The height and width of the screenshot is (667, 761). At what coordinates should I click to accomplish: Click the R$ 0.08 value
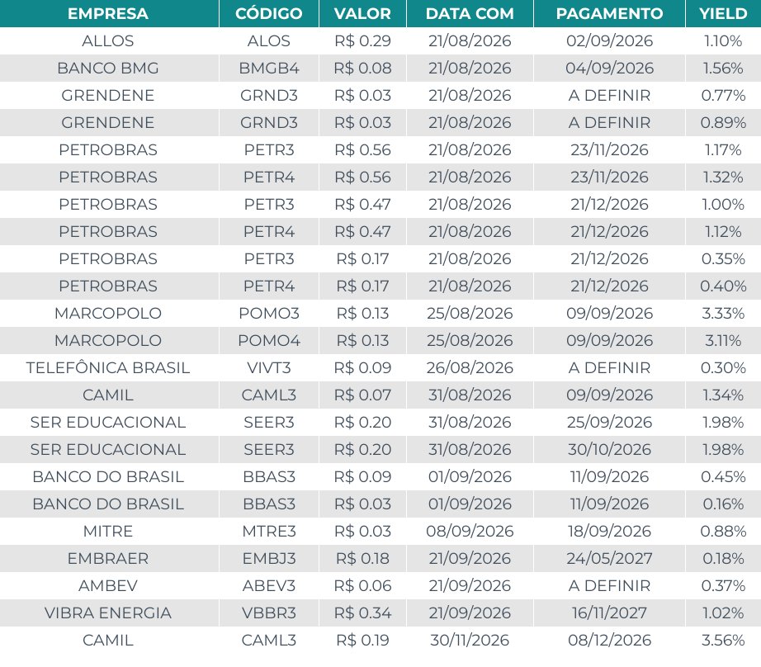362,68
